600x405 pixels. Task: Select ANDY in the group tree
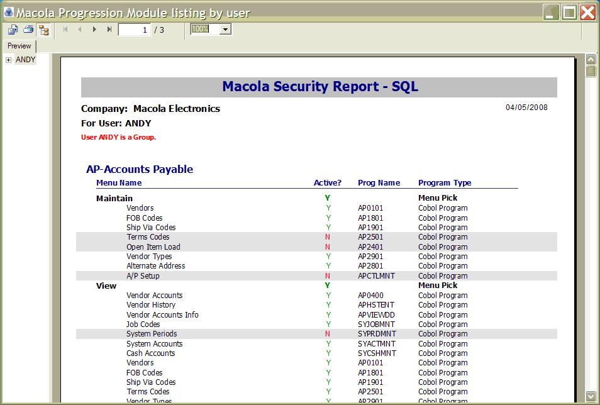click(x=25, y=60)
